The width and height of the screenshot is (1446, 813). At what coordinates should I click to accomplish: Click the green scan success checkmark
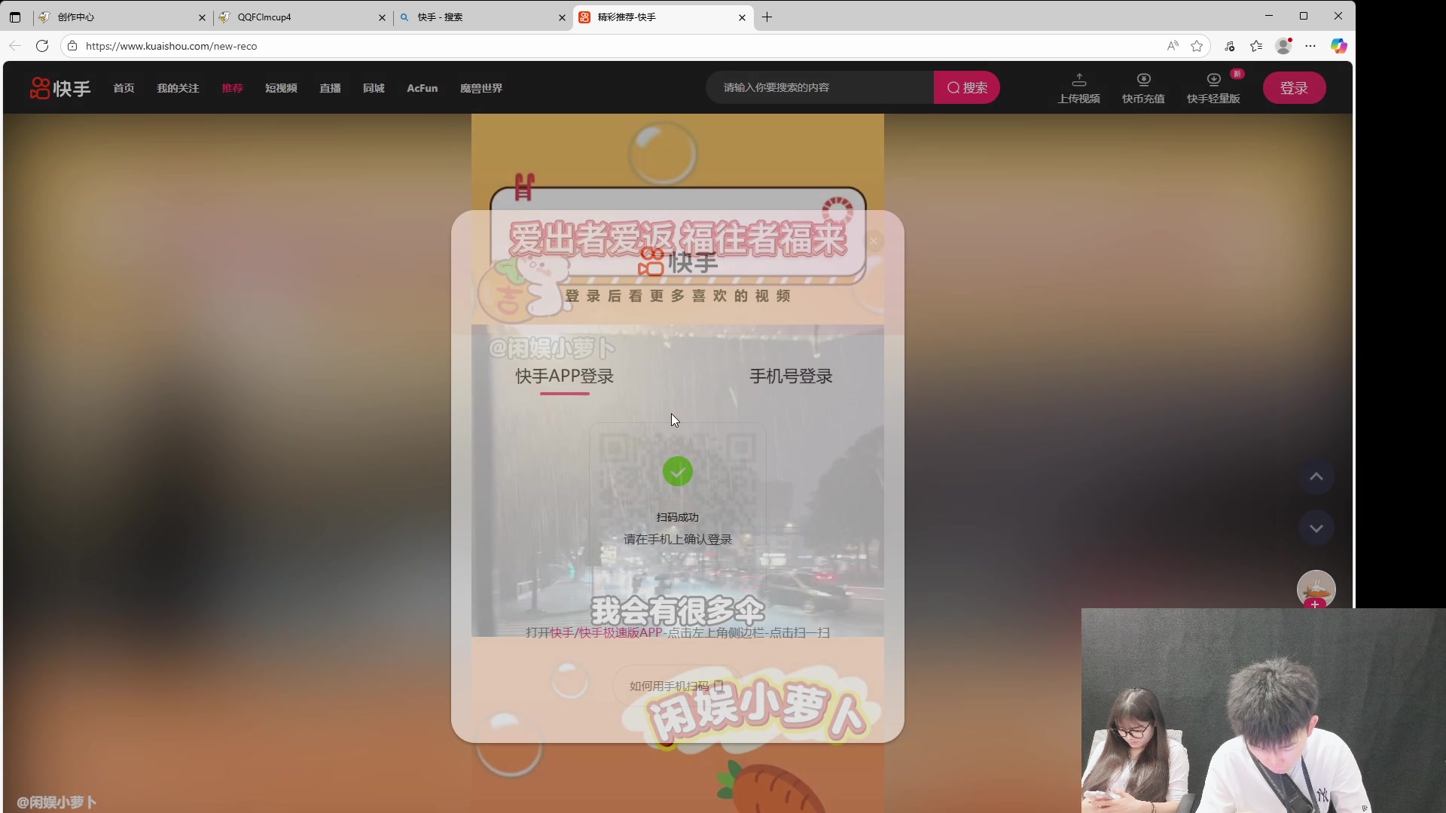[x=677, y=472]
